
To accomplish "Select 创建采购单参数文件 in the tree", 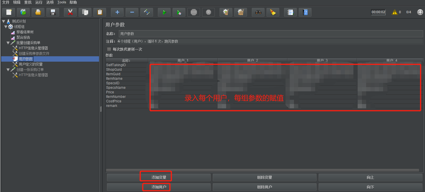I will pyautogui.click(x=34, y=53).
